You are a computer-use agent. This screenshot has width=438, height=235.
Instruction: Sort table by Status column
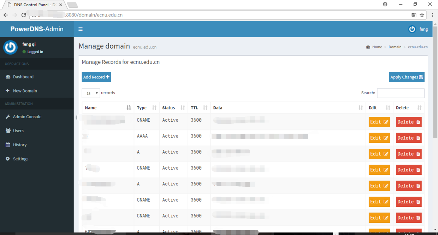(x=173, y=108)
